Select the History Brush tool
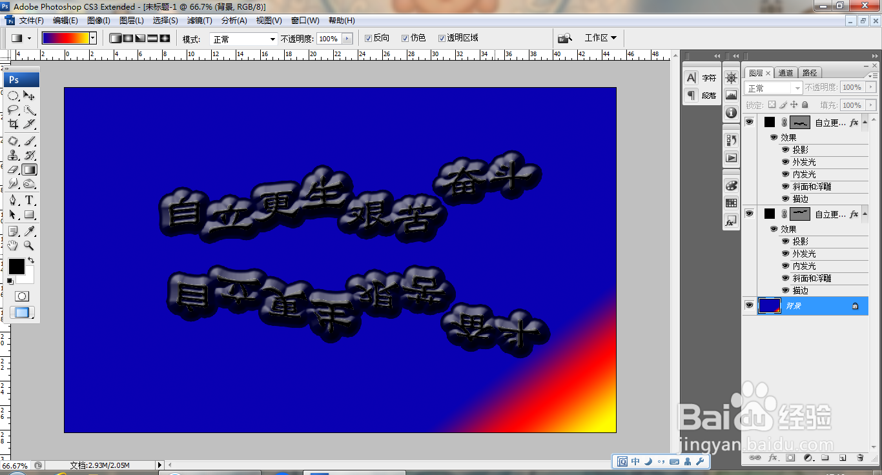Screen dimensions: 882x475 [29, 155]
